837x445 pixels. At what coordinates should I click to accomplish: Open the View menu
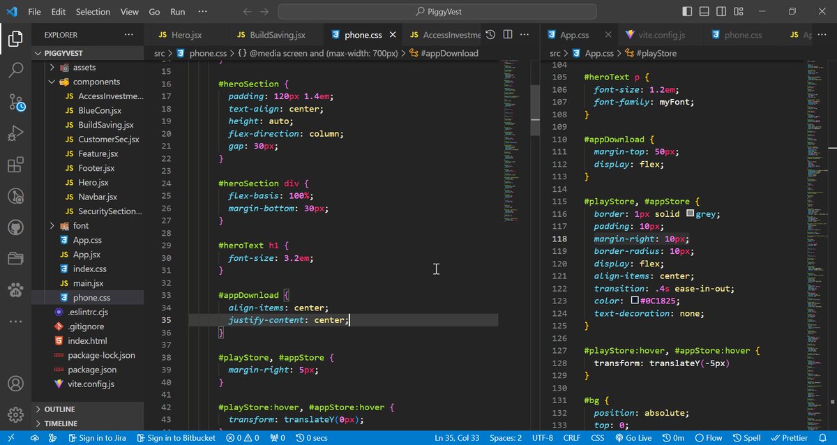(x=129, y=11)
